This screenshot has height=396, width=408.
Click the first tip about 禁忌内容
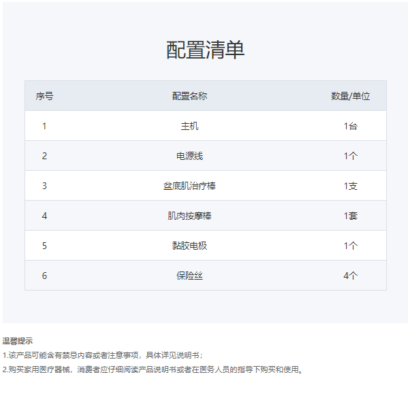coord(103,355)
